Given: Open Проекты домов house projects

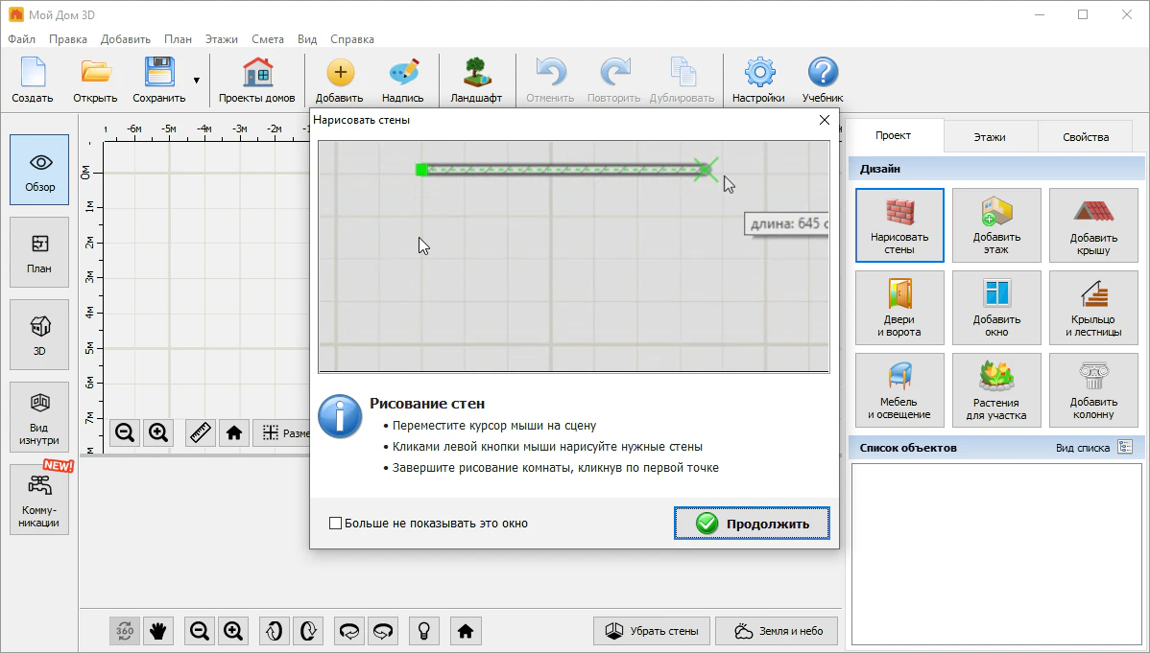Looking at the screenshot, I should click(256, 81).
